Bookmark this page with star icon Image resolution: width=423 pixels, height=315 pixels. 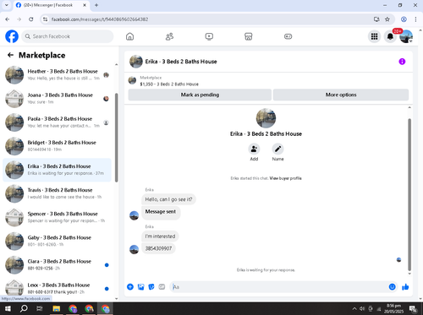[387, 19]
